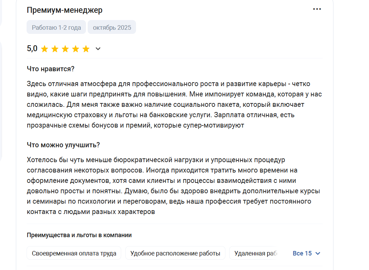Screen dimensions: 369x270
Task: Click the 'октябрь 2025' date tag
Action: click(x=112, y=27)
